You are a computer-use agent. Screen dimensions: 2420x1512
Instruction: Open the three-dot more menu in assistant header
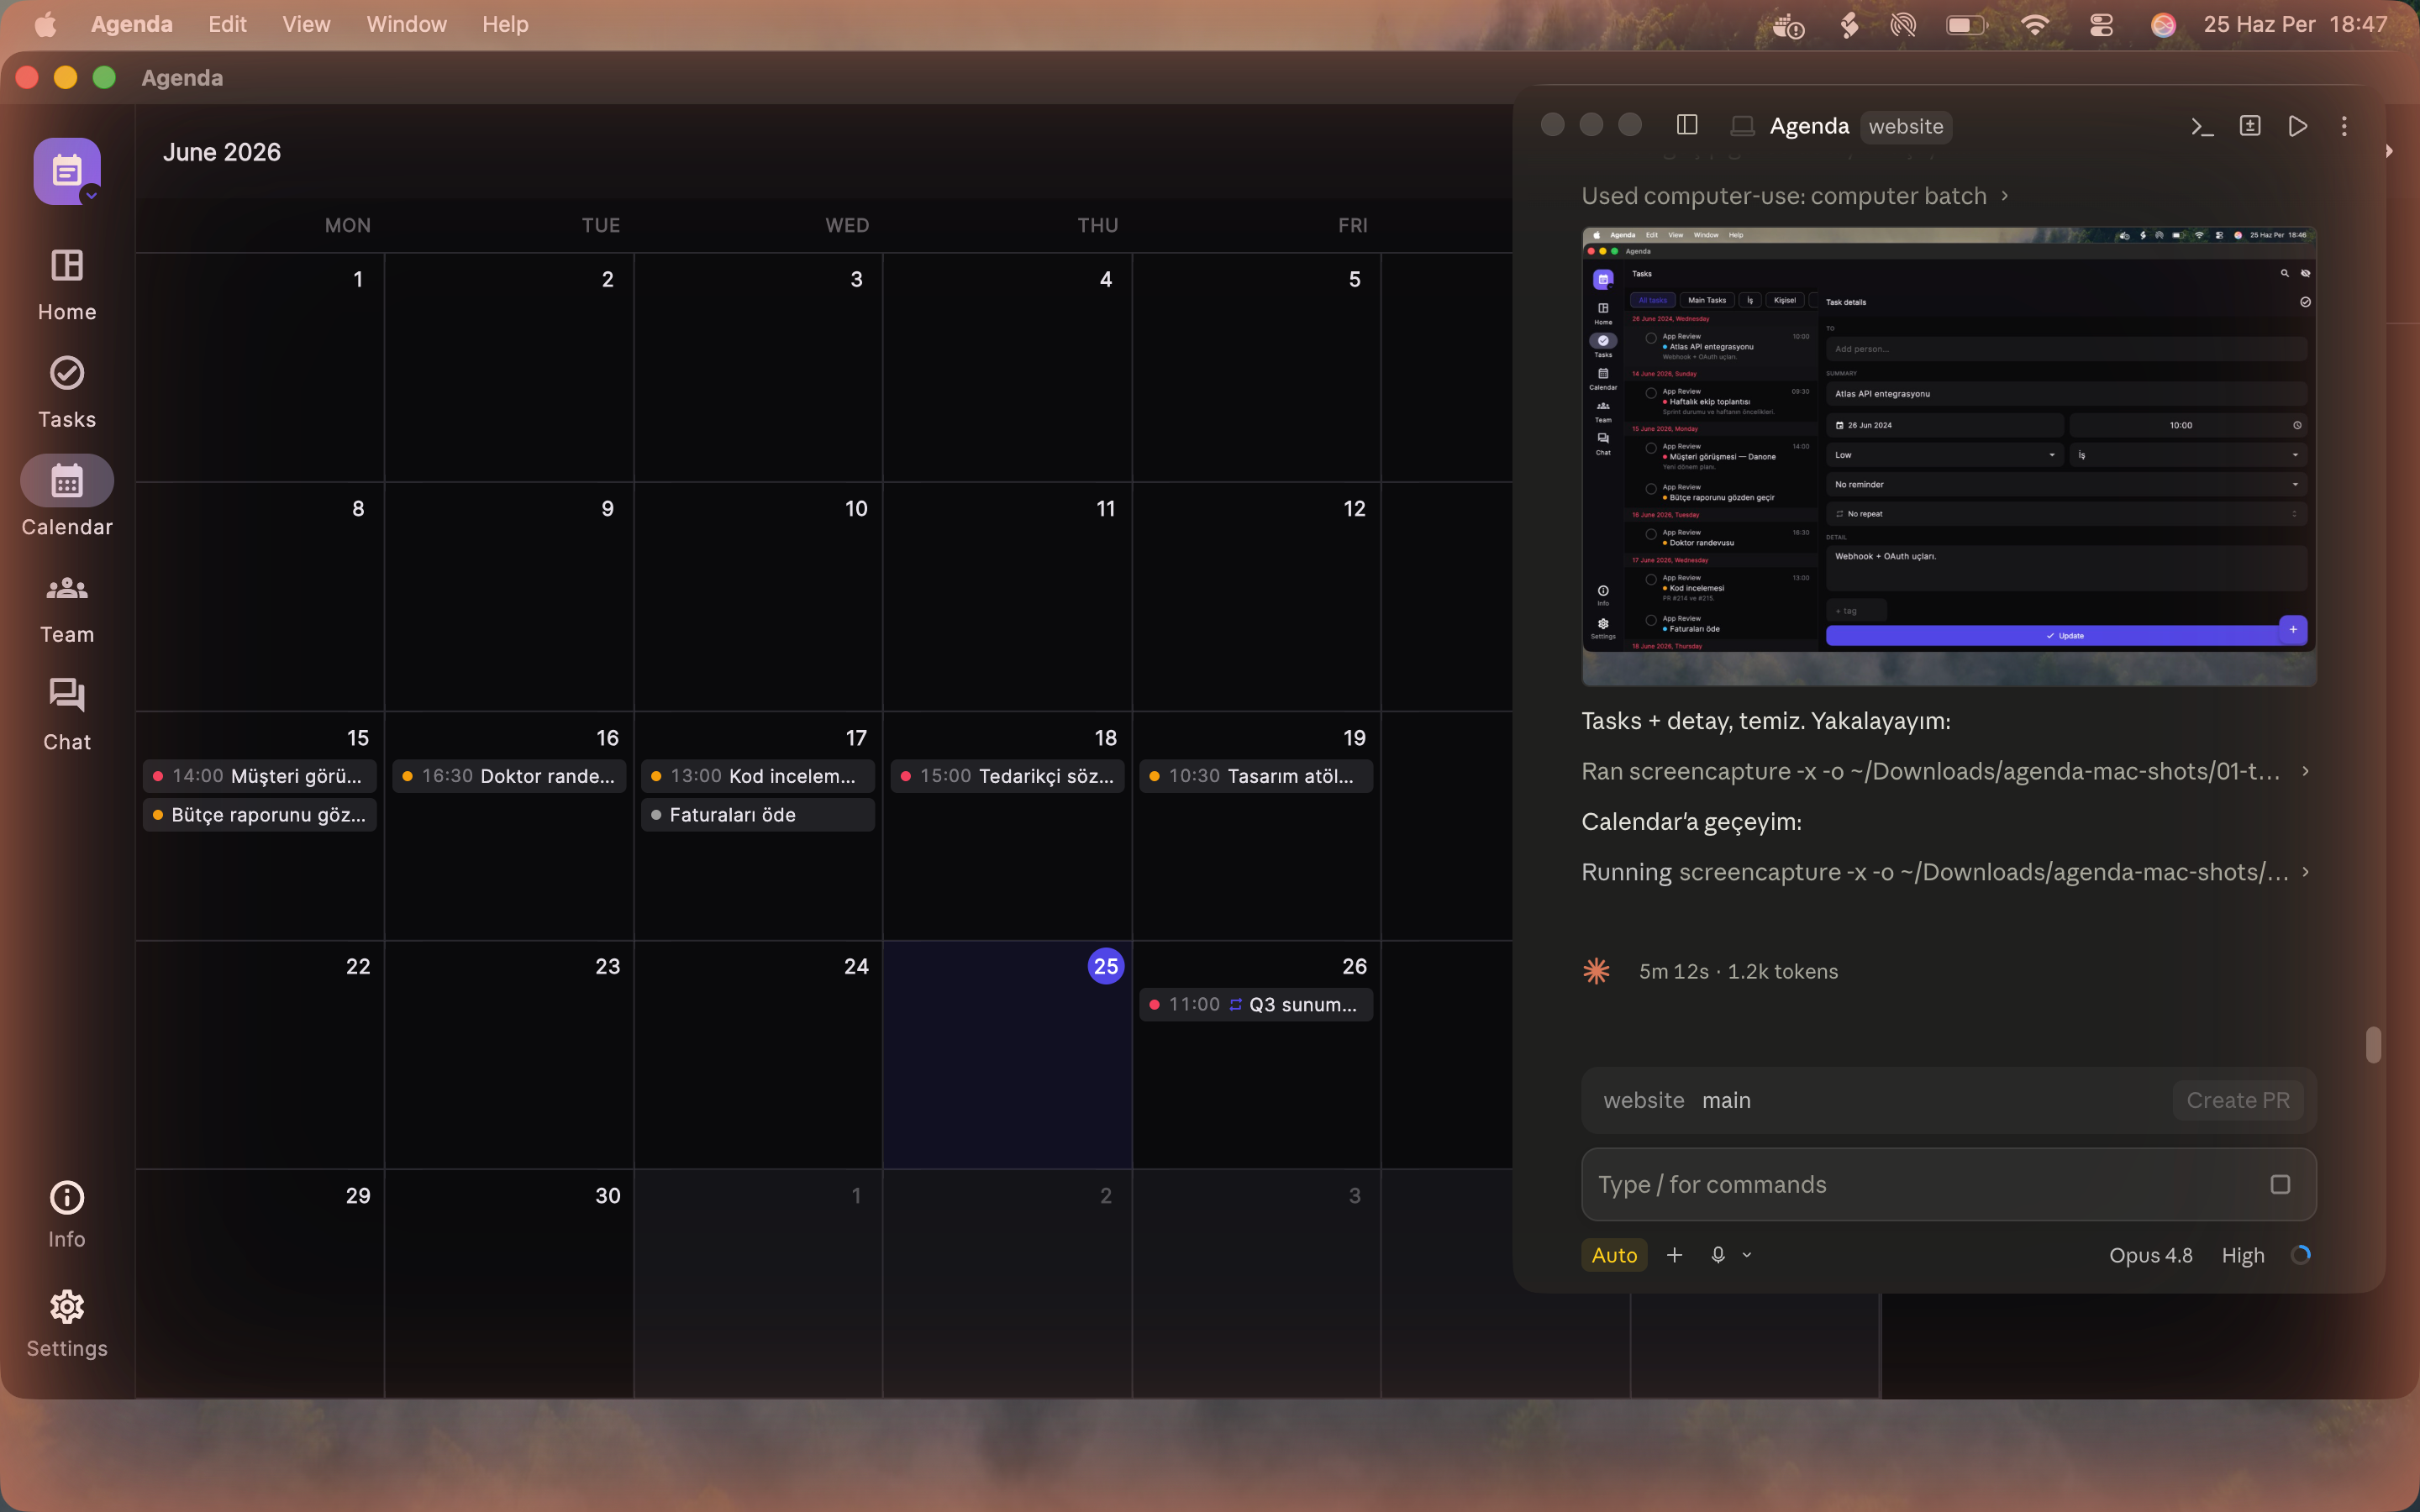click(x=2344, y=126)
